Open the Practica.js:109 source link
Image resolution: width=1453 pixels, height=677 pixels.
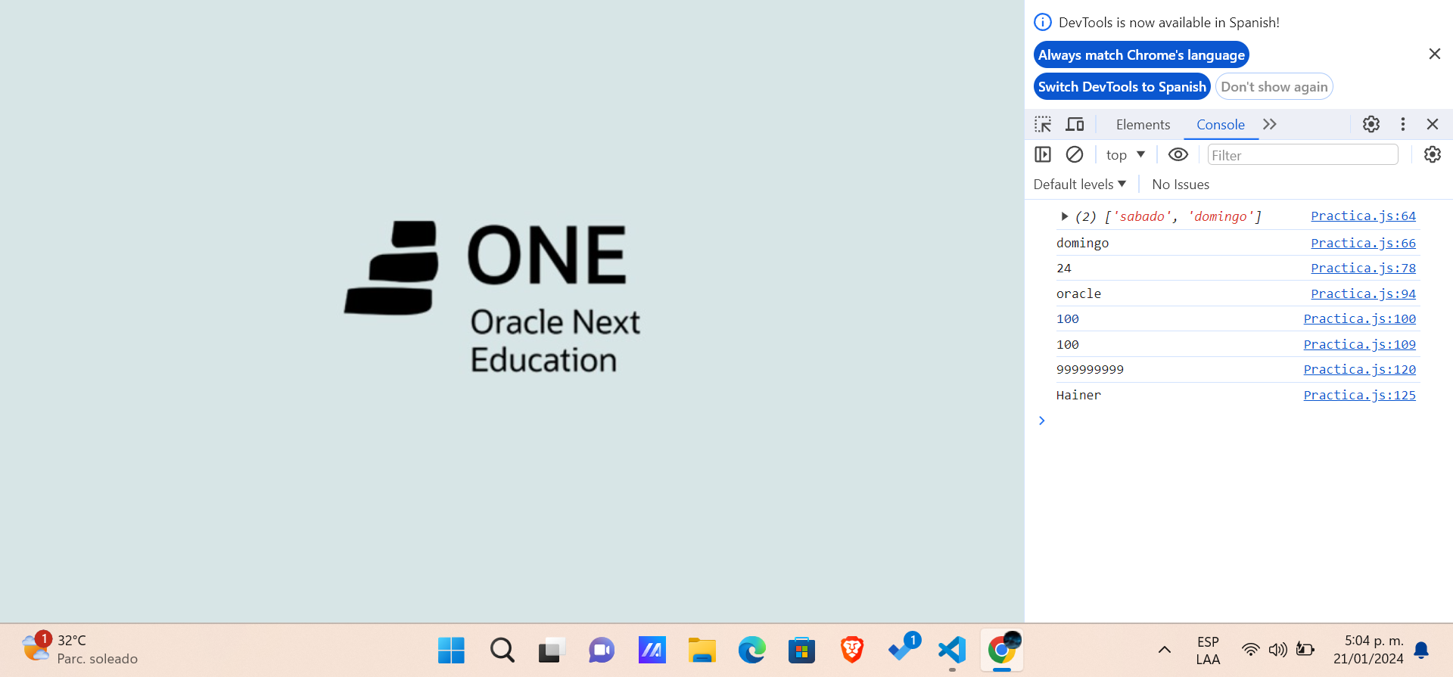pos(1359,344)
